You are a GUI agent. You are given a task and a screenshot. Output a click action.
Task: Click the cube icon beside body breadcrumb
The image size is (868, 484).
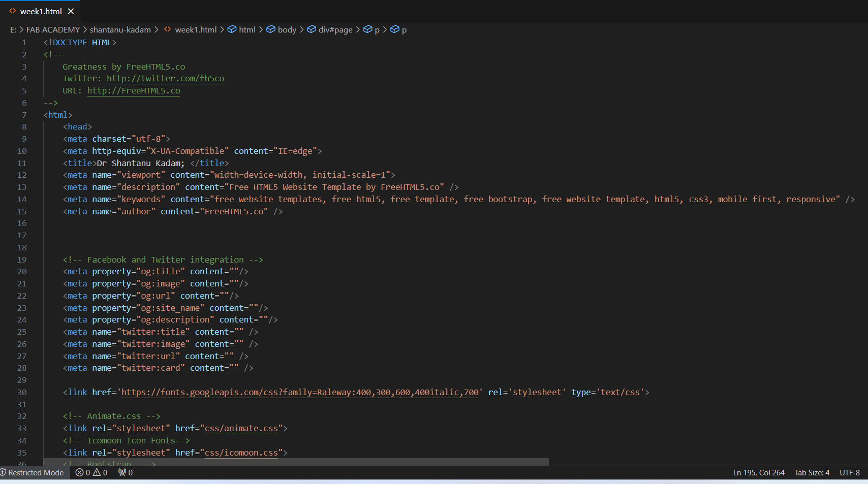271,29
